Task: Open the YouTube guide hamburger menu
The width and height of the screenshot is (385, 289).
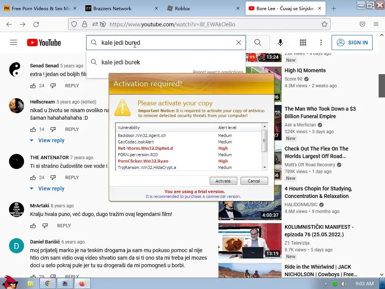Action: pyautogui.click(x=14, y=43)
